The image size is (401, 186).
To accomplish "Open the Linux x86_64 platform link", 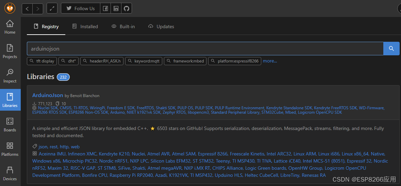I will pos(355,154).
